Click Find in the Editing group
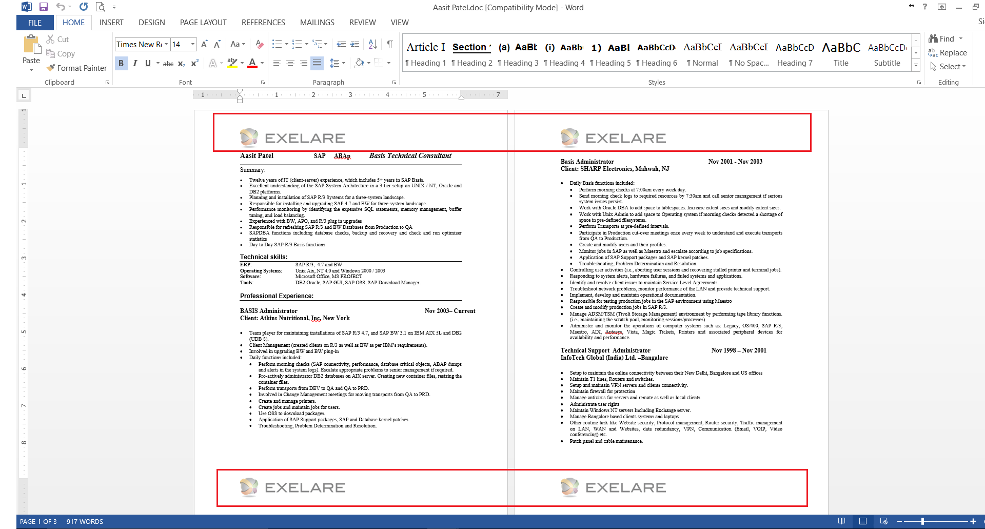The image size is (985, 529). (x=946, y=38)
